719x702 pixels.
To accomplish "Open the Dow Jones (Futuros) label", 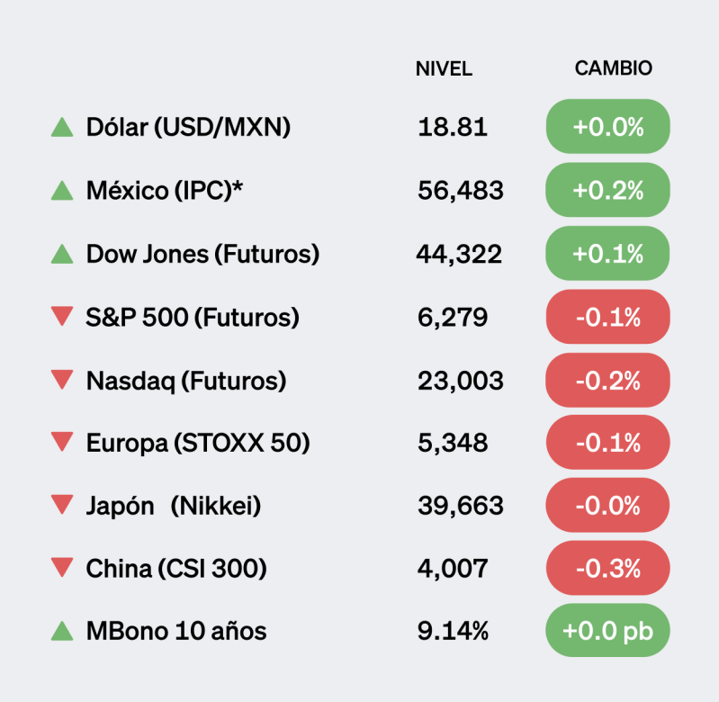I will (202, 254).
